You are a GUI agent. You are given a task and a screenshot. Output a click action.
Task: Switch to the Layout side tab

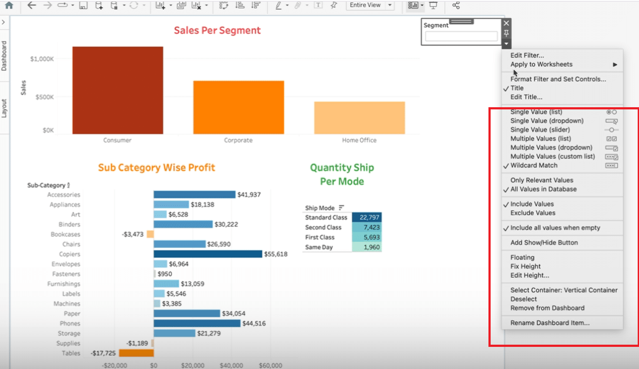[4, 108]
